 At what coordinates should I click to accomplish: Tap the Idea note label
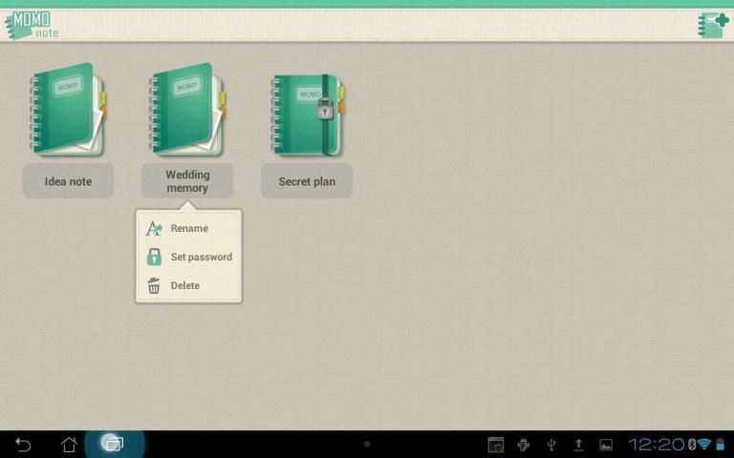pos(68,181)
